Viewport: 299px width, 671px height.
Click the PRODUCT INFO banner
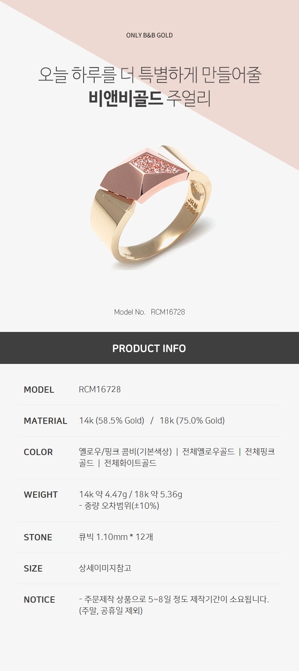click(149, 348)
